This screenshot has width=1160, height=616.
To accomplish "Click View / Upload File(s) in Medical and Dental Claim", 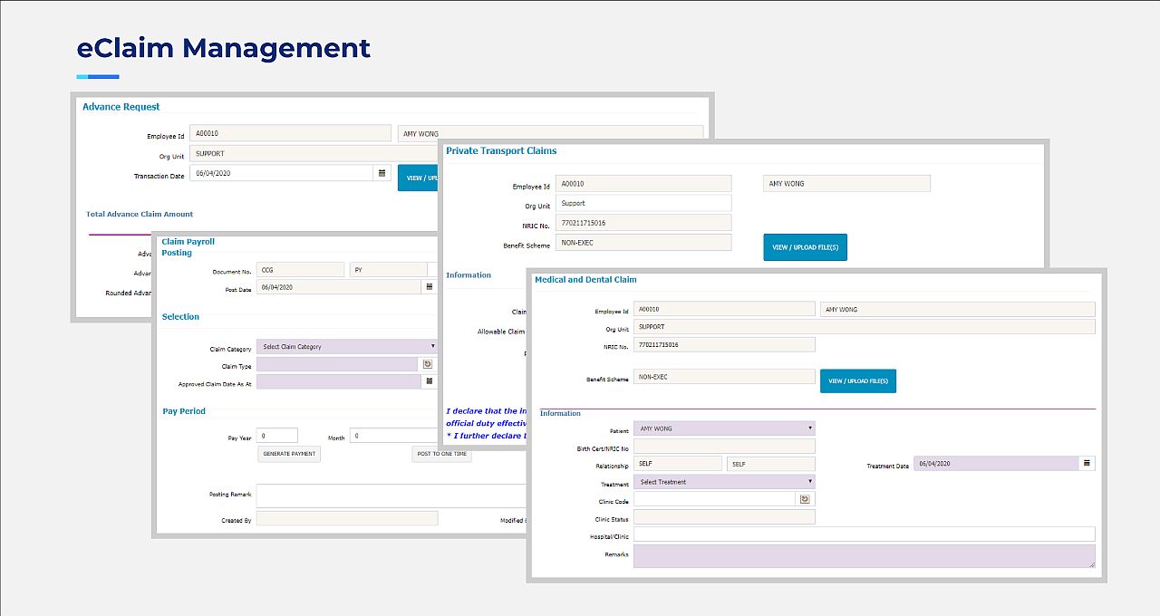I will coord(857,381).
